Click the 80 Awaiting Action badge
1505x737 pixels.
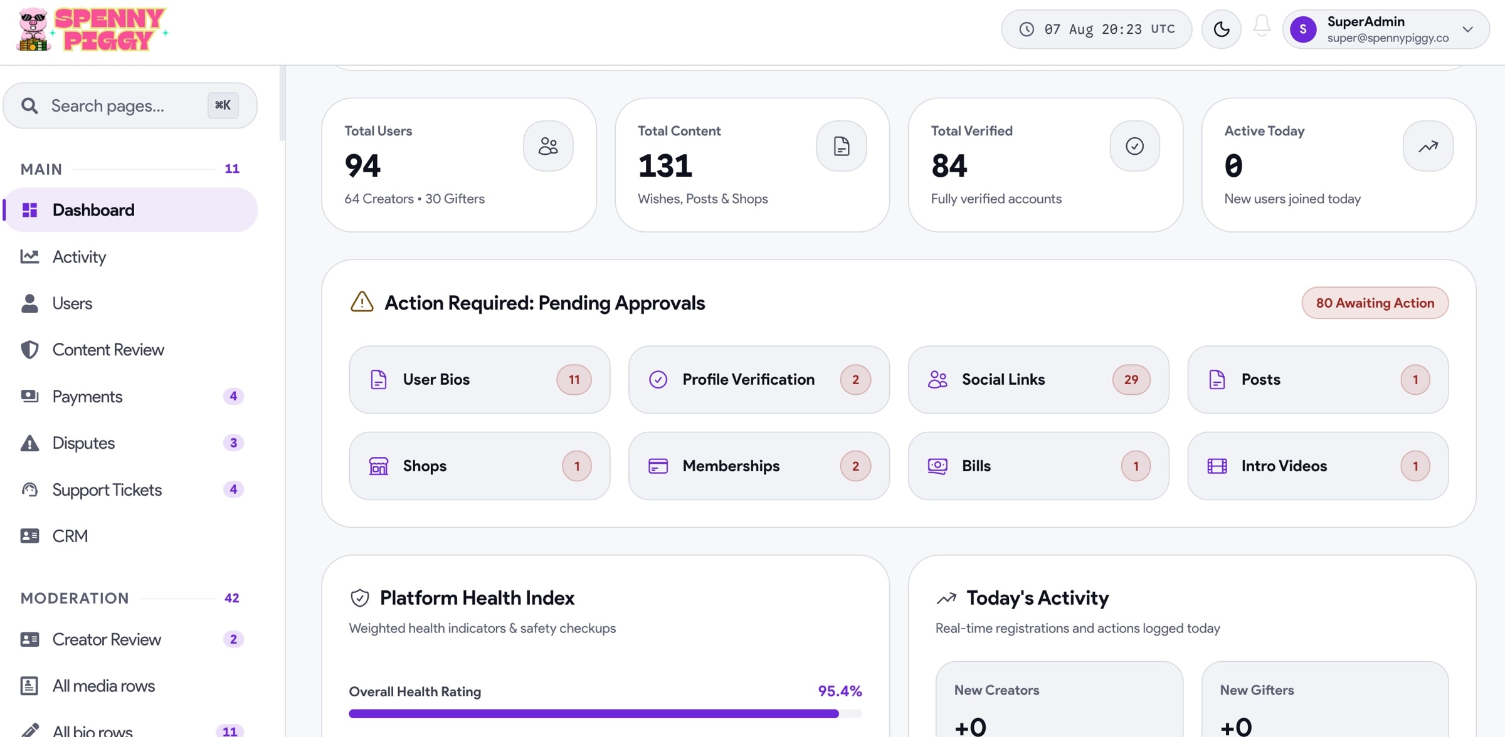1375,303
